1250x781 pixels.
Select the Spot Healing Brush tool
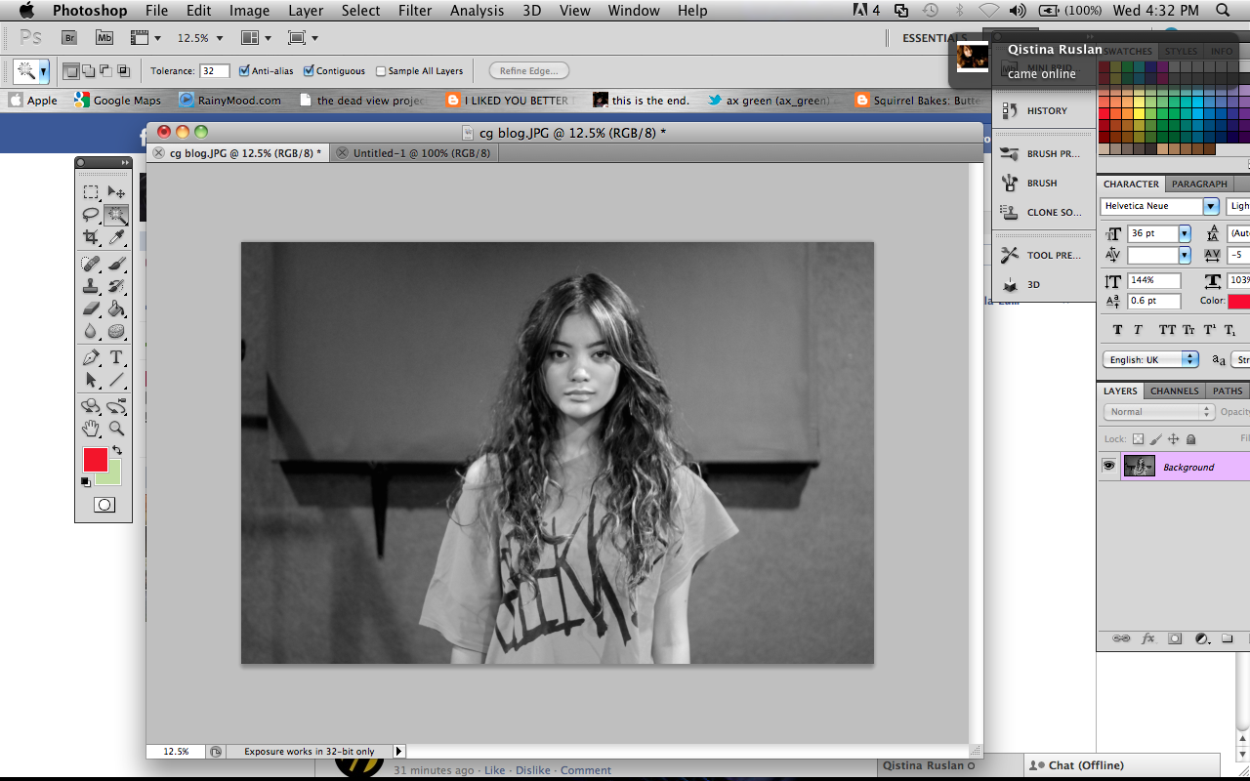(91, 264)
